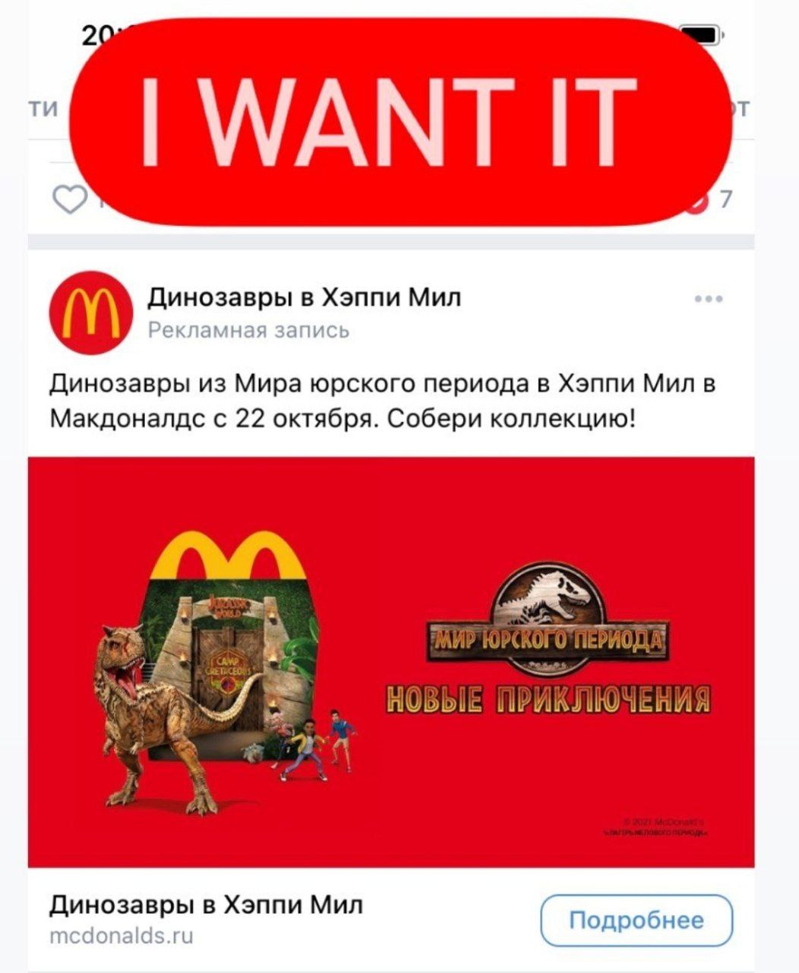Click the Рекламная запись label
Image resolution: width=799 pixels, height=973 pixels.
(248, 331)
